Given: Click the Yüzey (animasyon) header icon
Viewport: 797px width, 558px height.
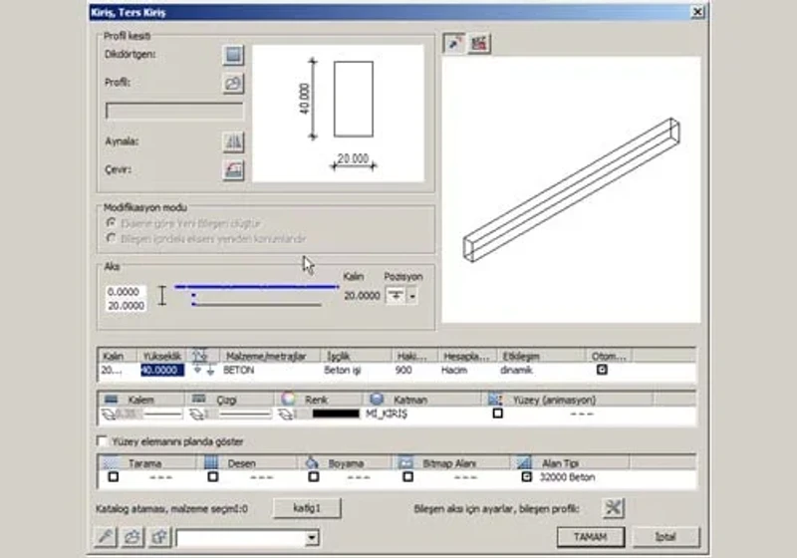Looking at the screenshot, I should tap(495, 399).
